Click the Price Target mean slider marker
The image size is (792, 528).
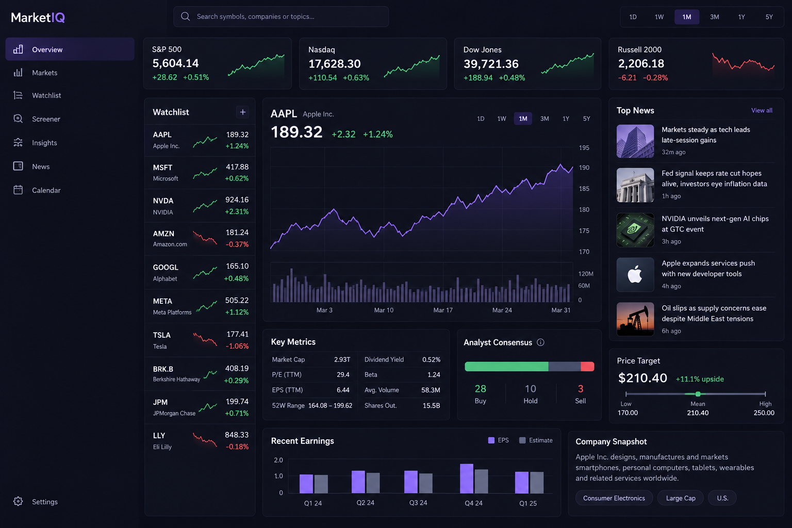point(698,394)
